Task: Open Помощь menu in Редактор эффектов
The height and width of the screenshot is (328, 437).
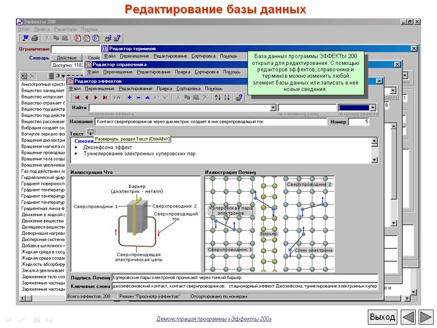Action: pos(213,89)
